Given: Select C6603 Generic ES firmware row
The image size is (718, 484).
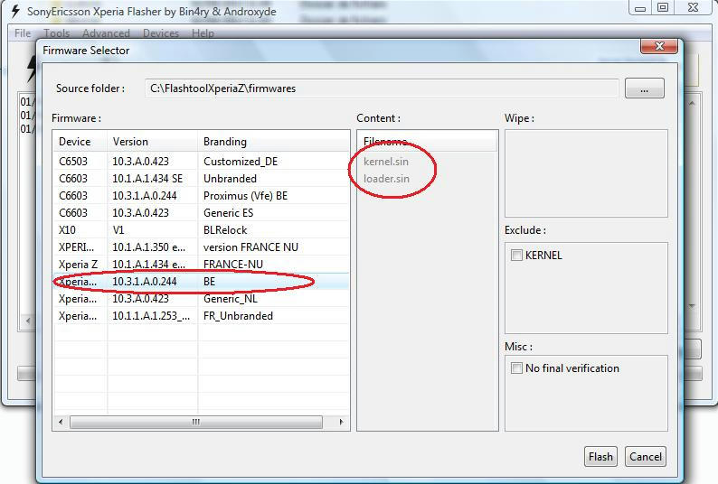Looking at the screenshot, I should click(x=202, y=213).
